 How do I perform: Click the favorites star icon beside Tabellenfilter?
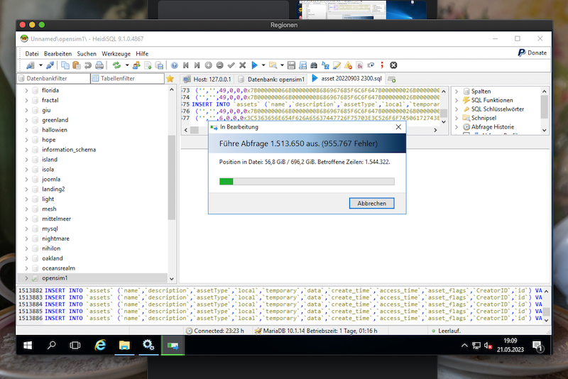point(170,79)
